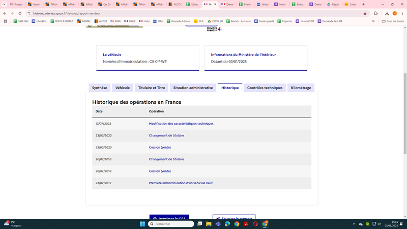Reload the HistoVec page
This screenshot has width=407, height=229.
[20, 13]
